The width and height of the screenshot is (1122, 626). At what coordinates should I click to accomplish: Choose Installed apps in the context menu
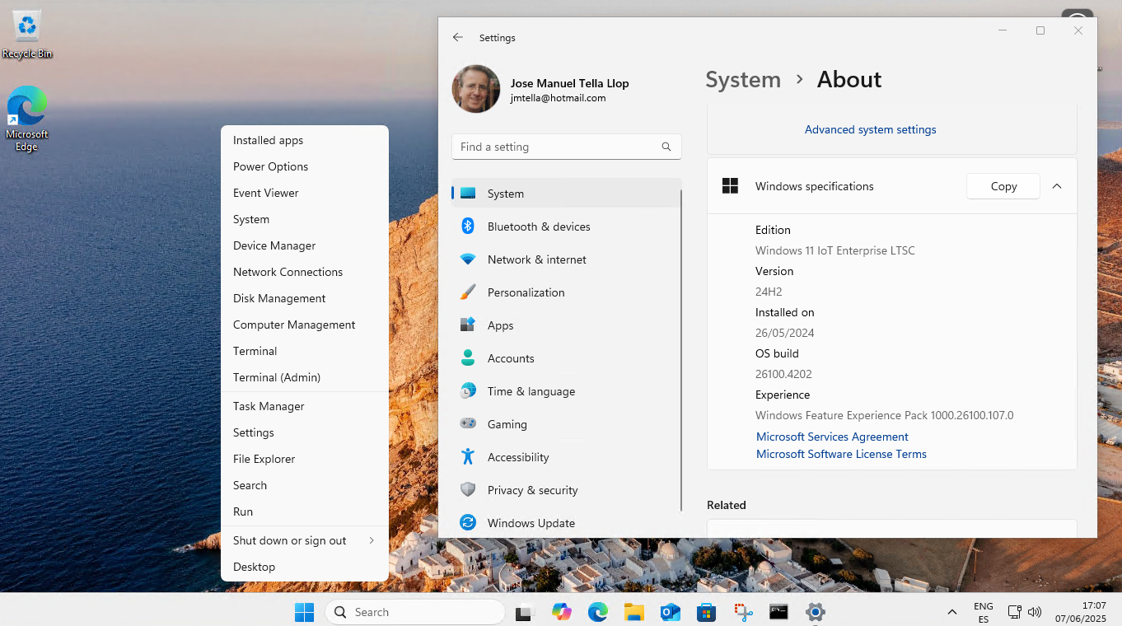pos(304,140)
